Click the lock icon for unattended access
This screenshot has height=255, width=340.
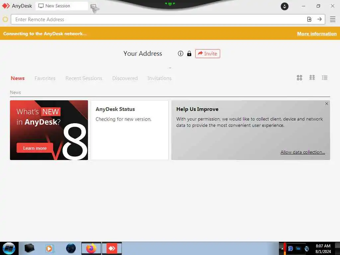click(189, 53)
